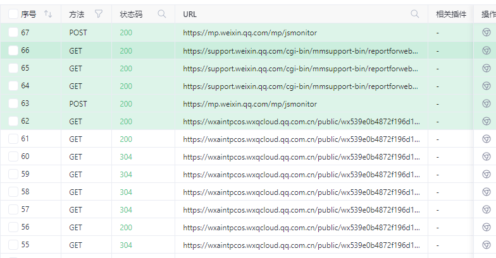
Task: Click the 304 status code in row 60
Action: tap(126, 156)
